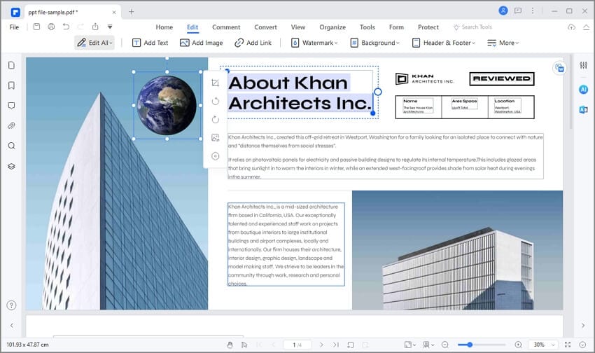Click the Add Image button
595x353 pixels.
202,43
